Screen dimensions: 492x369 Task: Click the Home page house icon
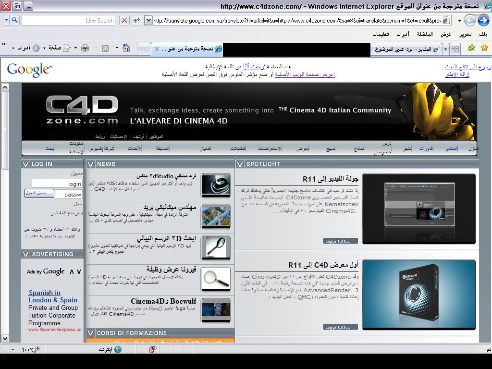point(126,48)
